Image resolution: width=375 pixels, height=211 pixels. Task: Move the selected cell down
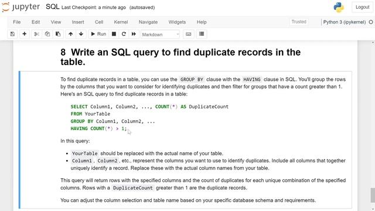click(x=81, y=34)
